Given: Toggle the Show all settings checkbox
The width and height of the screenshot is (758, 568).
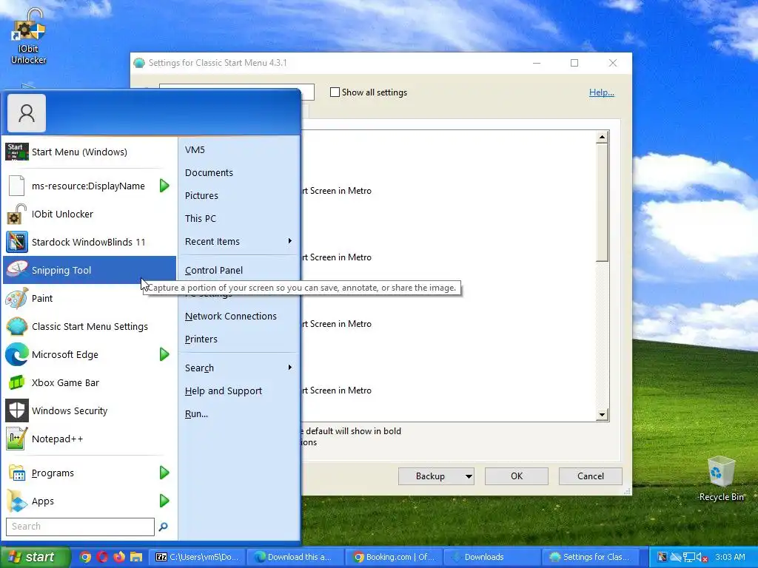Looking at the screenshot, I should (x=335, y=92).
